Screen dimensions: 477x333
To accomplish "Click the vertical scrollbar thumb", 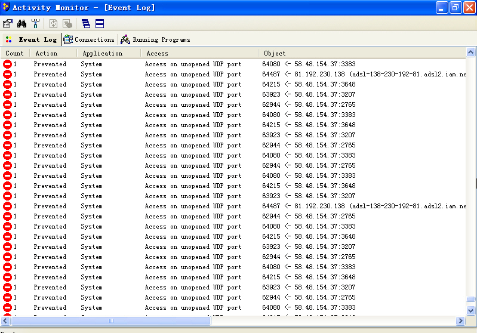I will tap(470, 298).
